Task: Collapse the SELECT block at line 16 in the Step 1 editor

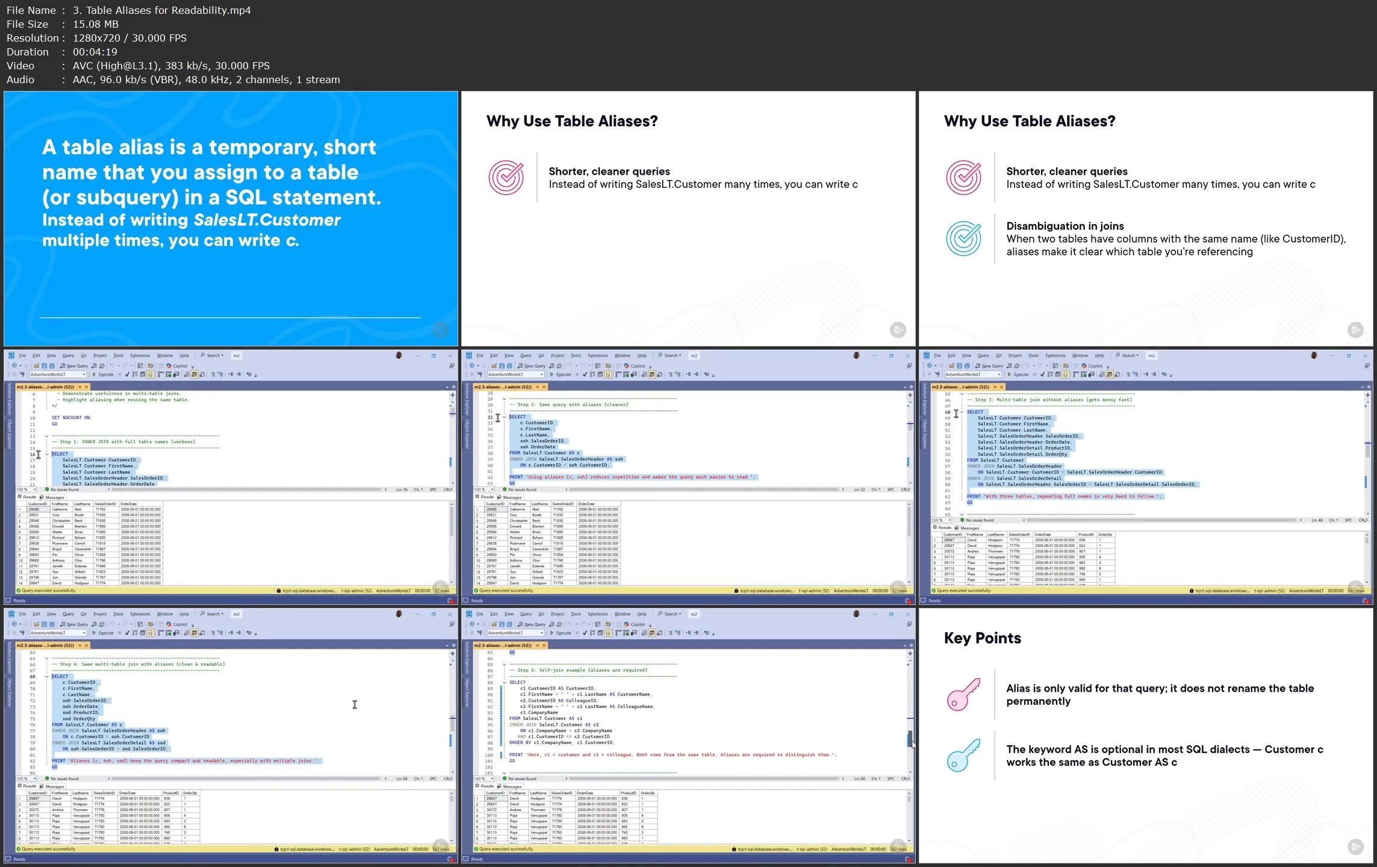Action: 46,454
